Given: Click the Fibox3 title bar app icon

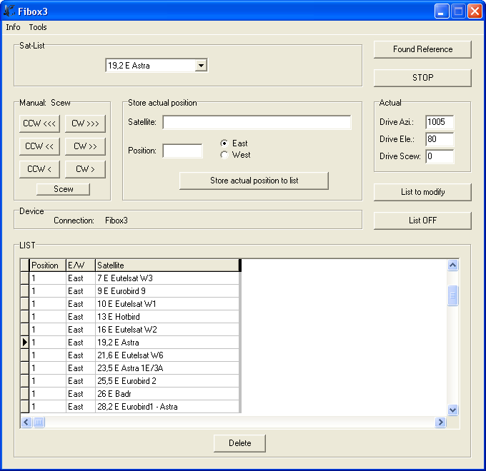Looking at the screenshot, I should pos(9,11).
